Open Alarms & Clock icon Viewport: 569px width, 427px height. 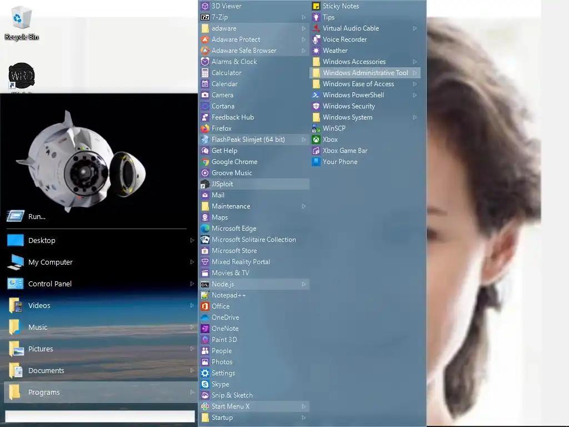pyautogui.click(x=205, y=61)
